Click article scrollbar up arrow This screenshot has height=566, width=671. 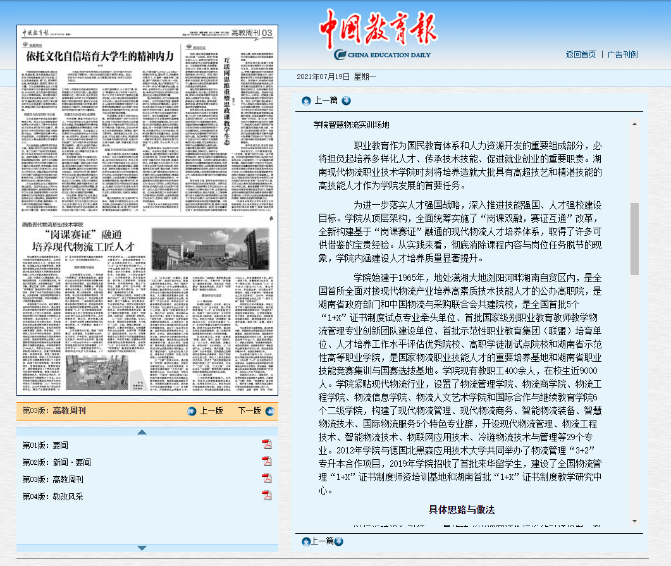tap(634, 124)
